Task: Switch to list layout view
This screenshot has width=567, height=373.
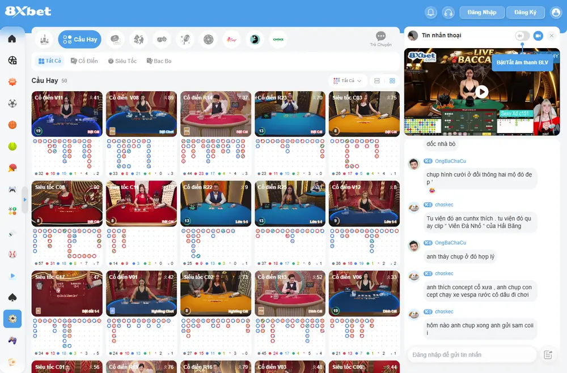Action: pos(377,80)
